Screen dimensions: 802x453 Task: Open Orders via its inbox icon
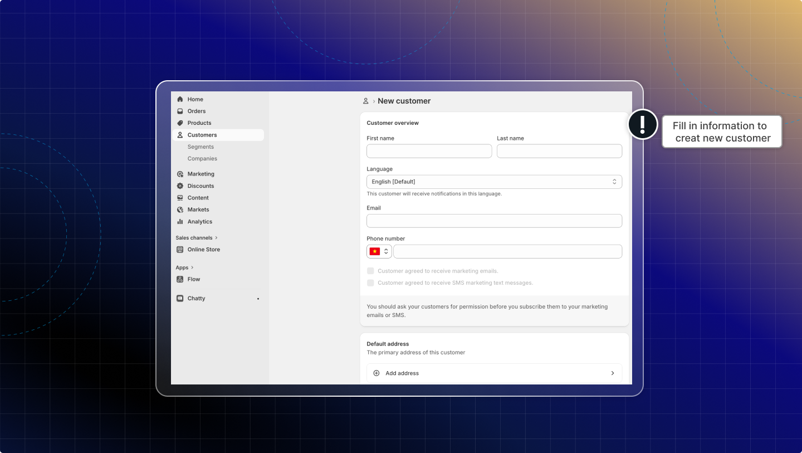click(x=180, y=111)
